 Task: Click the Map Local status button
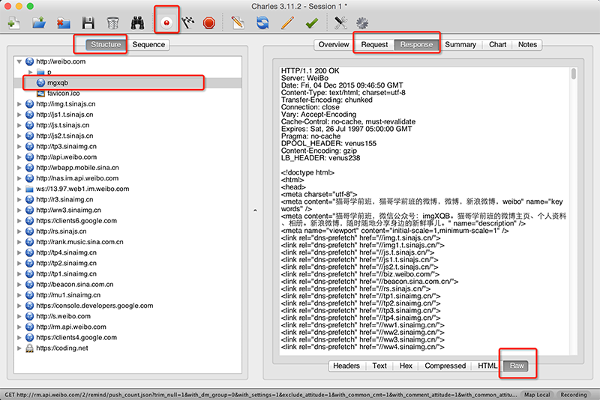coord(536,395)
